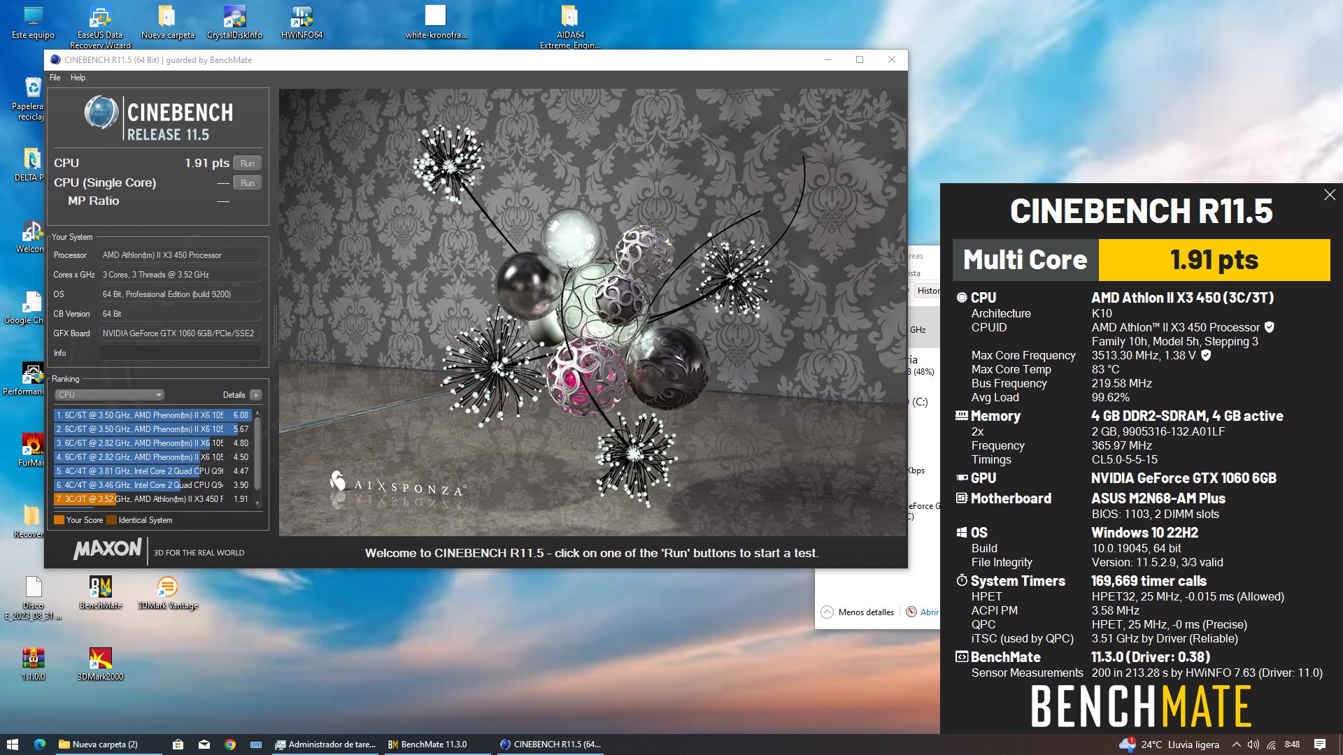Screen dimensions: 1343x755
Task: Click the GFX Board GeForce GTX 1060 field
Action: tap(180, 333)
